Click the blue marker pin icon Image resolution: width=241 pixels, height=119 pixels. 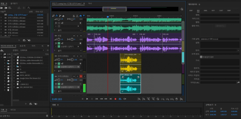(84, 16)
